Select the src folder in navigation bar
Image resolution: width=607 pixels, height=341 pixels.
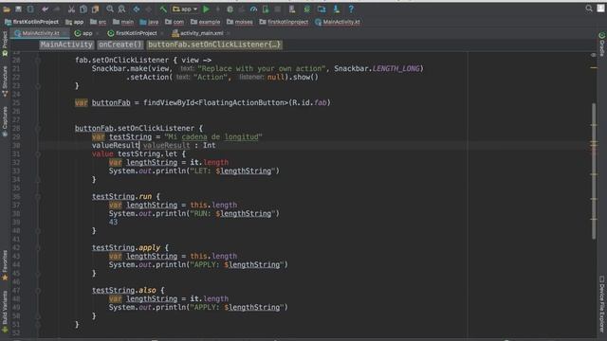[x=98, y=22]
